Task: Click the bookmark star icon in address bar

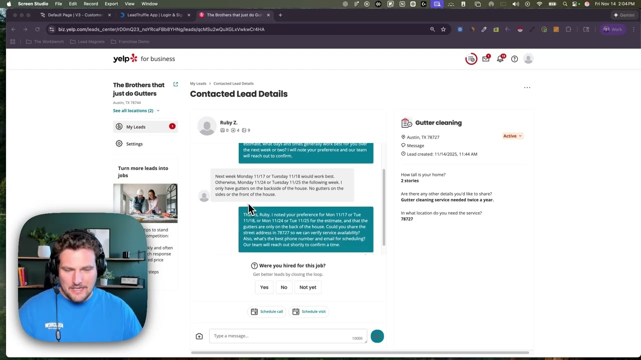Action: 443,29
